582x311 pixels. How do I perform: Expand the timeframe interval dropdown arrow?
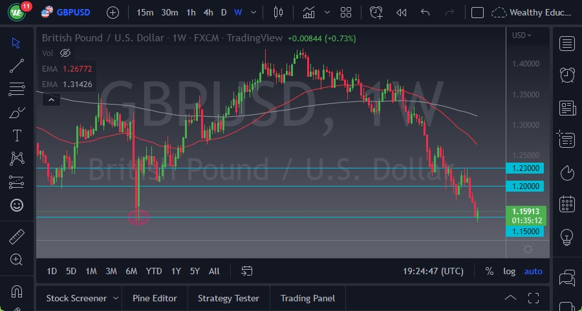tap(252, 12)
